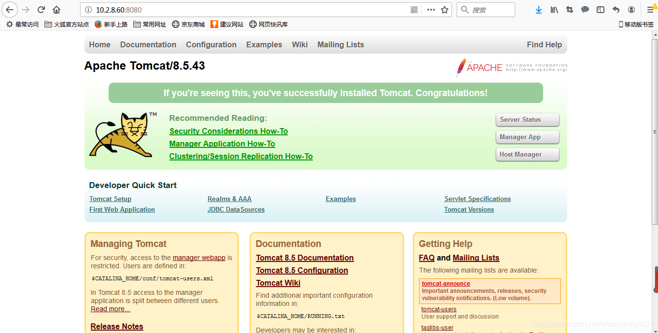This screenshot has width=658, height=333.
Task: Select Configuration in Tomcat navigation bar
Action: tap(211, 44)
